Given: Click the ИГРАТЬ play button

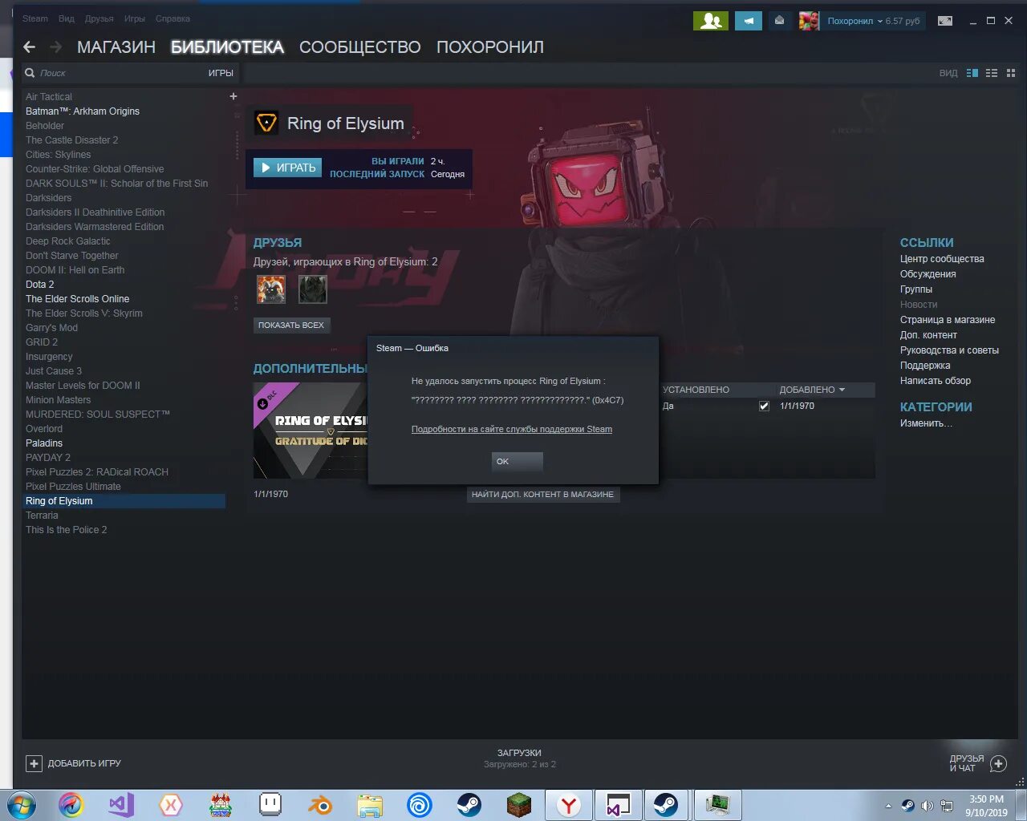Looking at the screenshot, I should pyautogui.click(x=288, y=168).
